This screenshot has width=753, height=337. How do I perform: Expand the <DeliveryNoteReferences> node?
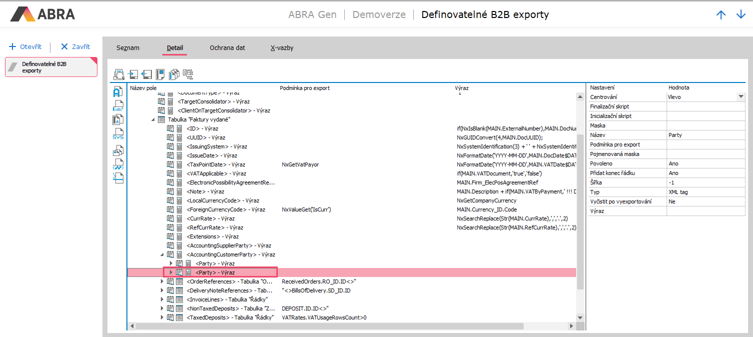coord(162,290)
